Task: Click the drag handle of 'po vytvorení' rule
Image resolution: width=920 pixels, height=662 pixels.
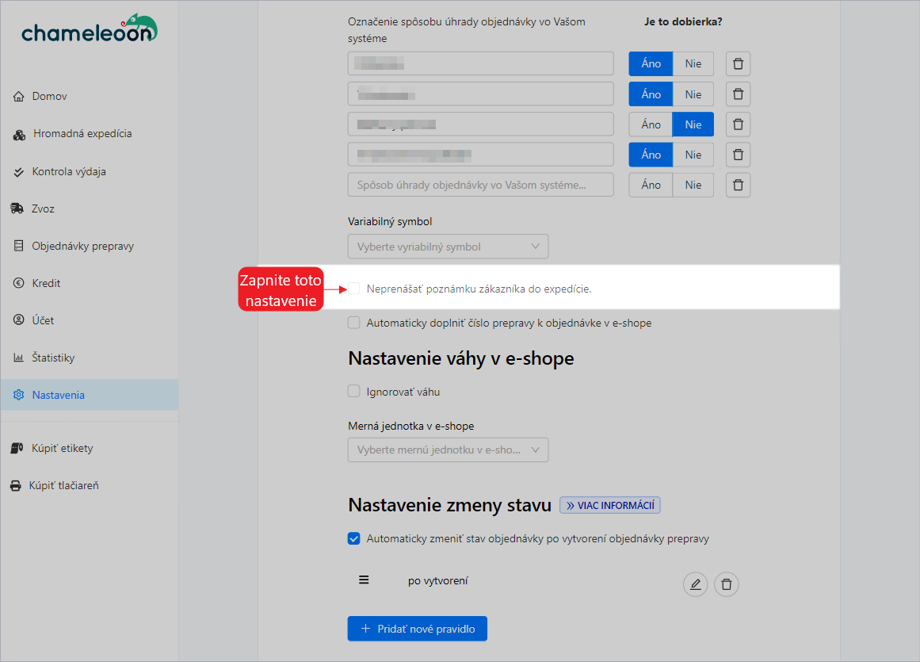Action: 364,580
